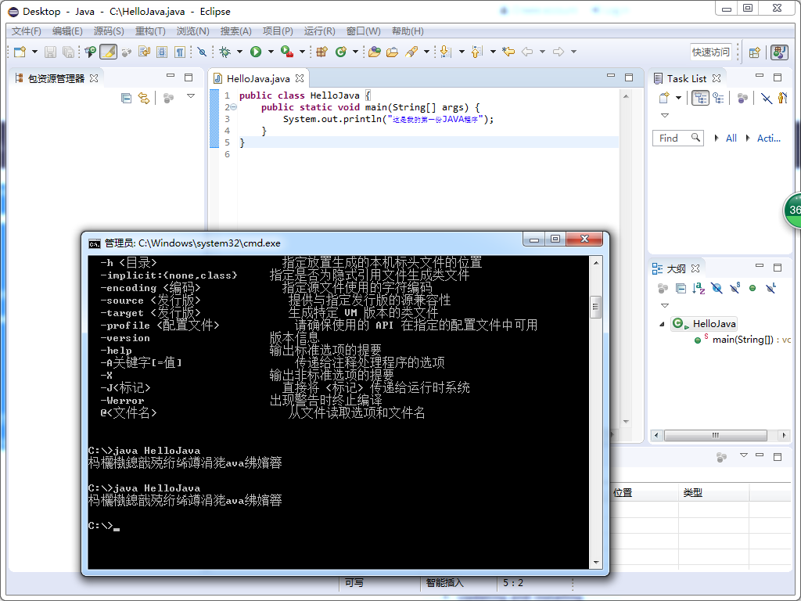Toggle Hide Fields in outline toolbar
This screenshot has width=801, height=601.
point(717,289)
